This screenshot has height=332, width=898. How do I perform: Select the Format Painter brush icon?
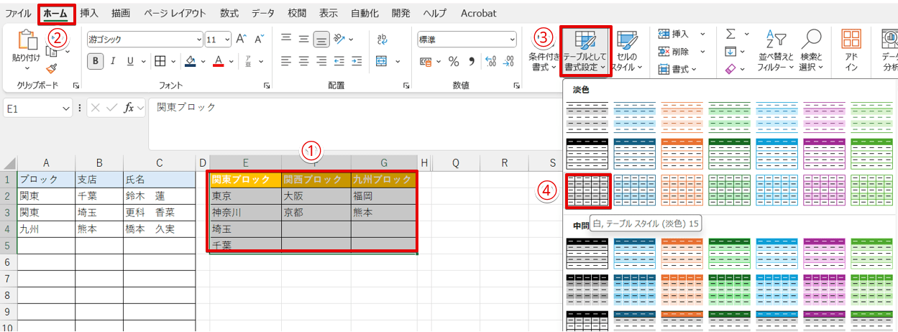(52, 69)
